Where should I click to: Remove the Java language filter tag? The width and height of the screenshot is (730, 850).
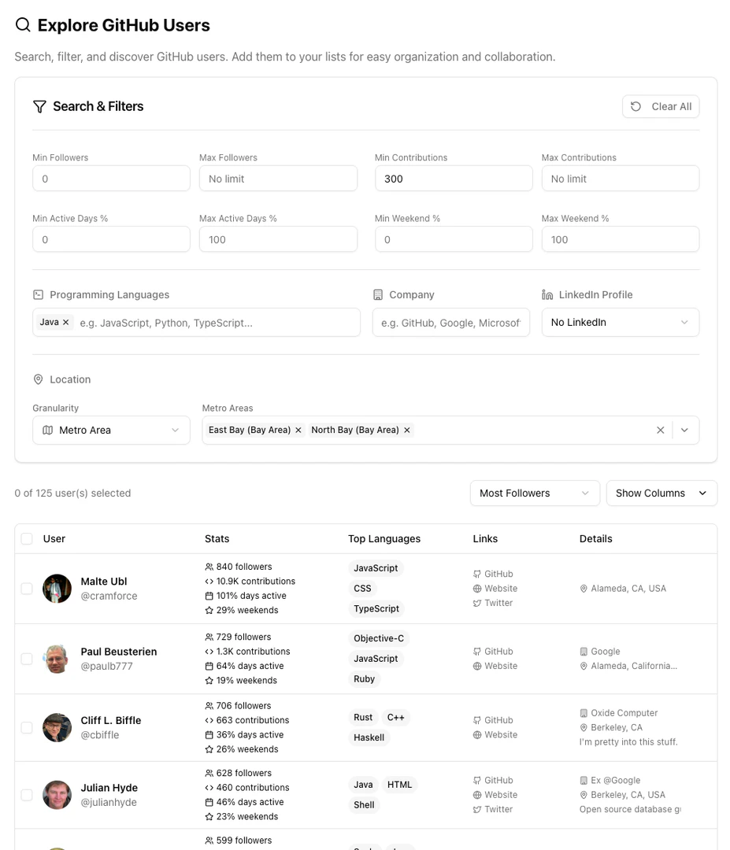(x=65, y=322)
